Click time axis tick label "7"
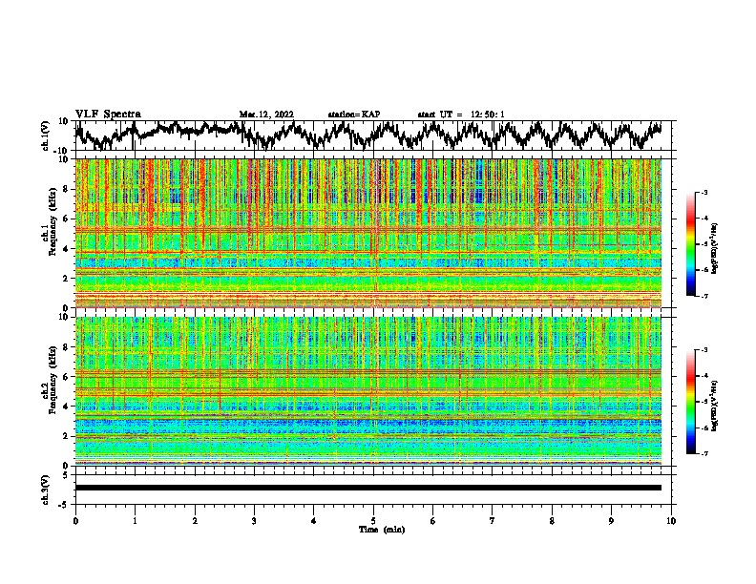Screen dimensions: 756x584 point(493,521)
